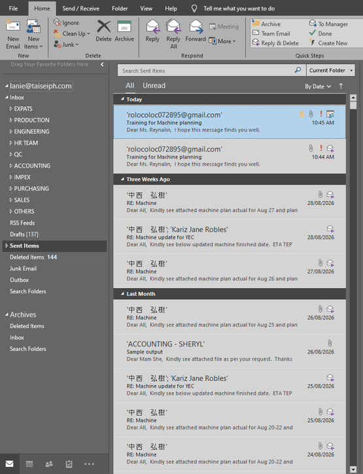
Task: Open the Outbox folder
Action: click(x=19, y=280)
